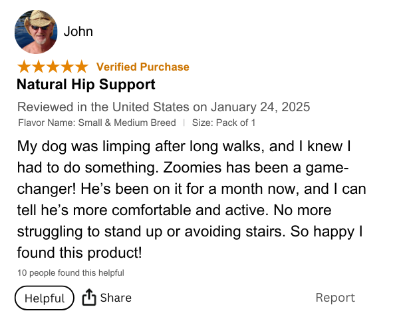Click the first rating star
Screen dimensions: 399x333
click(24, 67)
